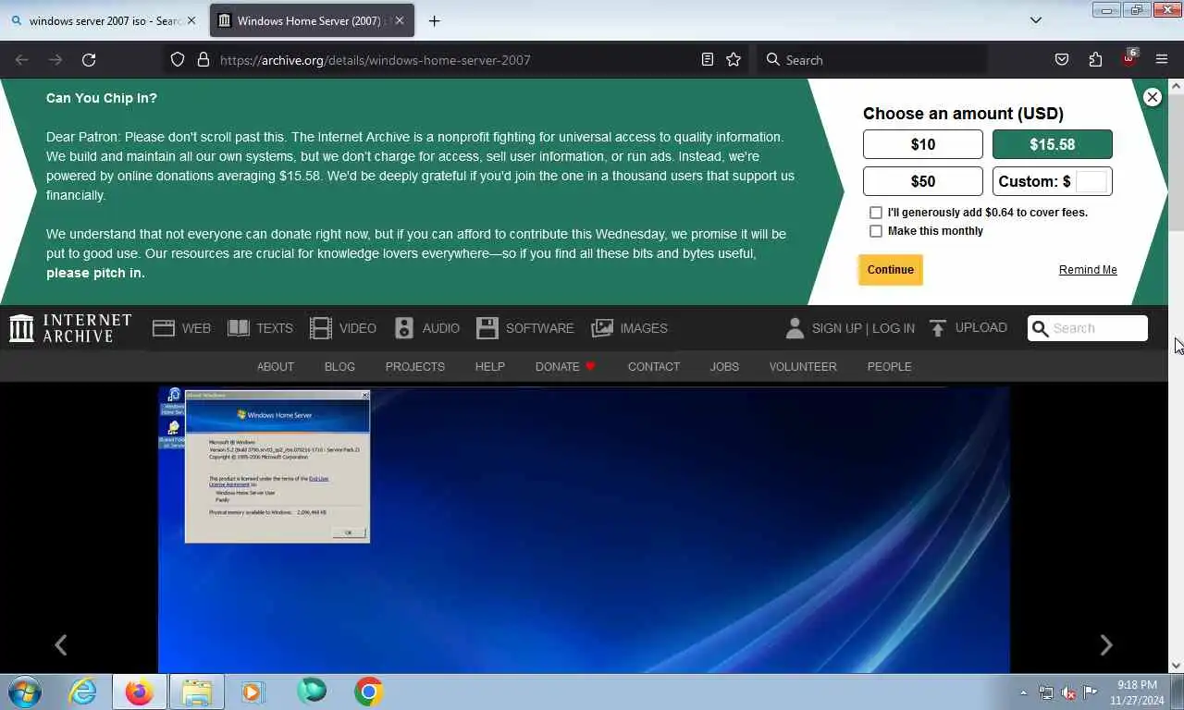The height and width of the screenshot is (710, 1184).
Task: Open a new tab with the plus button
Action: point(434,20)
